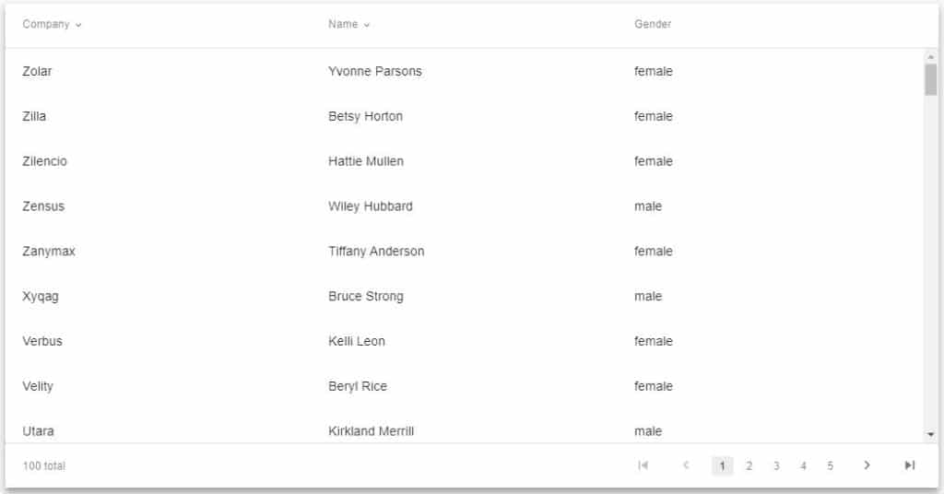Select the Wiley Hubbard row
This screenshot has width=944, height=494.
click(465, 206)
